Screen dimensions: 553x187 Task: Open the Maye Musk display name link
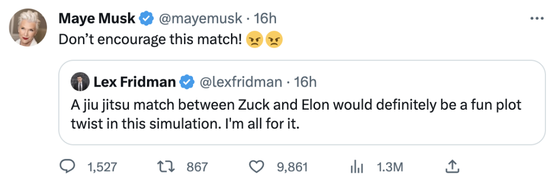(97, 18)
